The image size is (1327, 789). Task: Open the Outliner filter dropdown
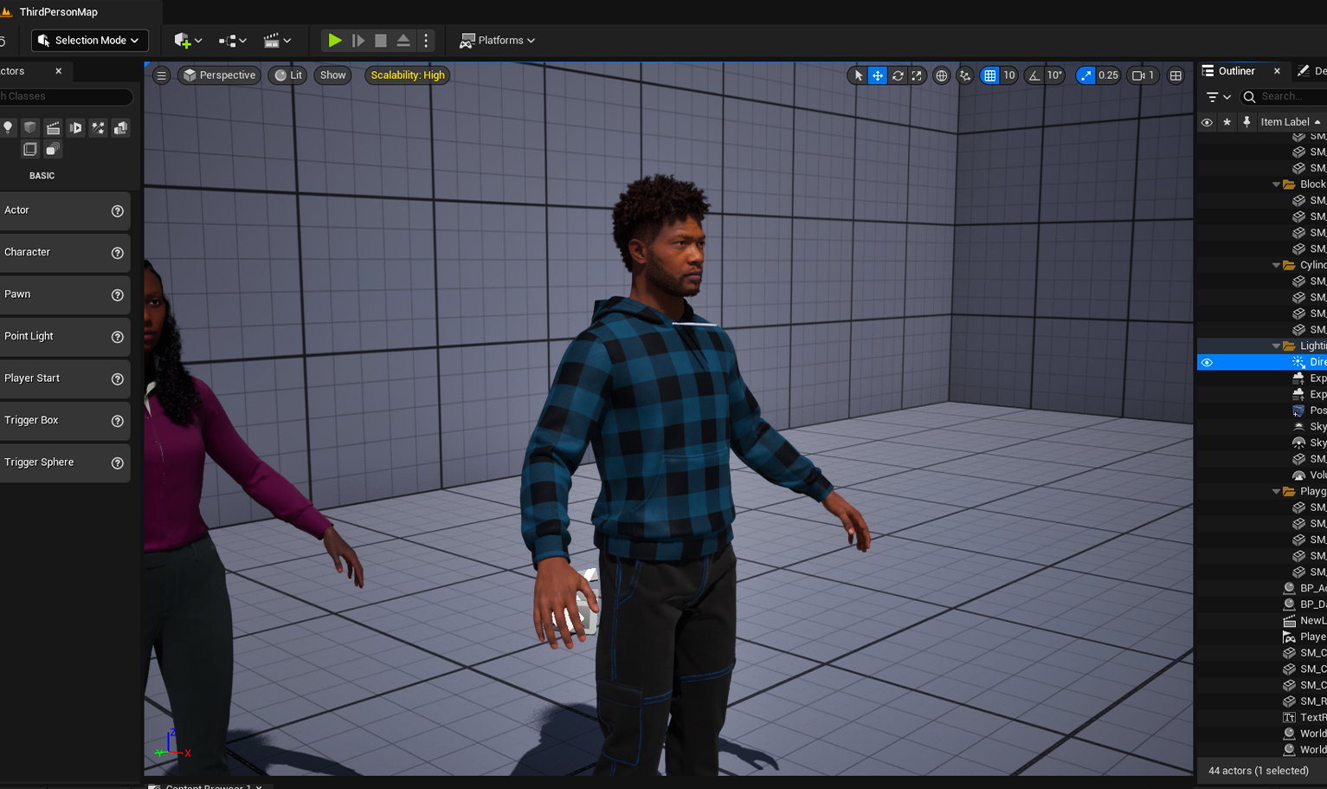tap(1219, 97)
